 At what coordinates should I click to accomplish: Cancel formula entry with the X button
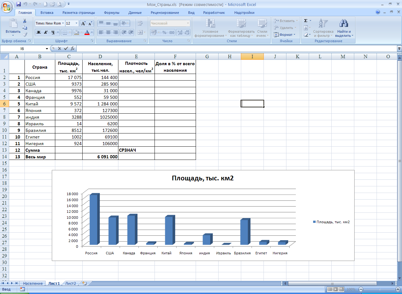pos(60,48)
